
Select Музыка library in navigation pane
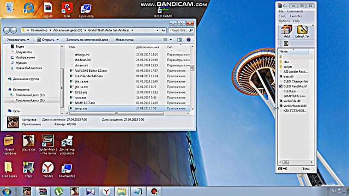[19, 63]
